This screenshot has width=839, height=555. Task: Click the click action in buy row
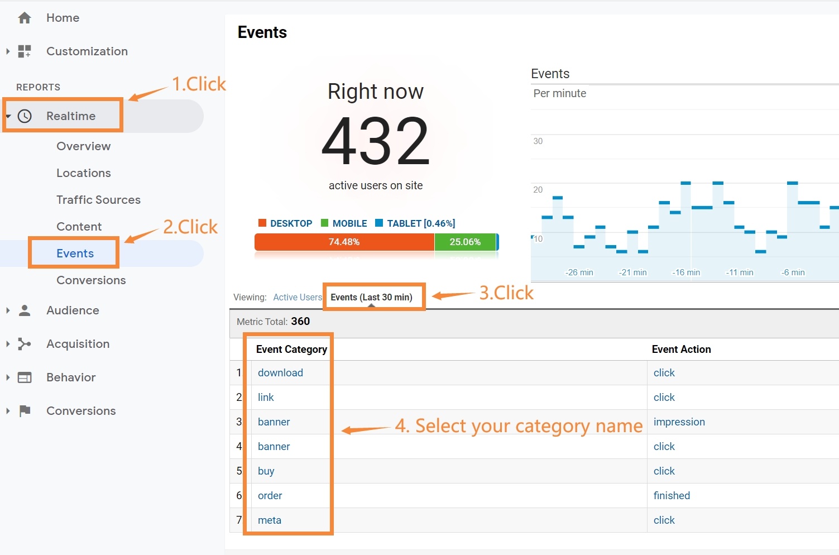(x=664, y=471)
